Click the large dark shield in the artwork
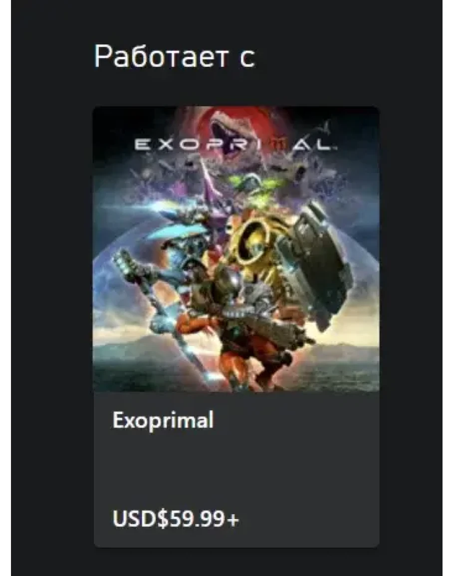The width and height of the screenshot is (454, 576). (320, 264)
